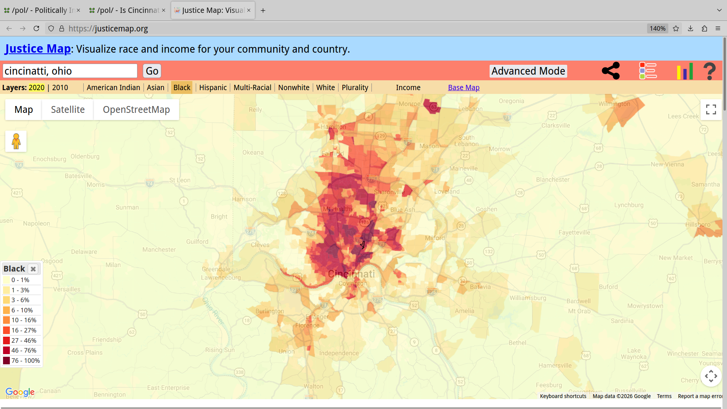Switch layer year to 2010
The image size is (727, 409).
[x=60, y=87]
